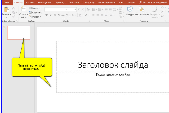Open the Упорядочить arrange menu
The height and width of the screenshot is (113, 169).
142,12
